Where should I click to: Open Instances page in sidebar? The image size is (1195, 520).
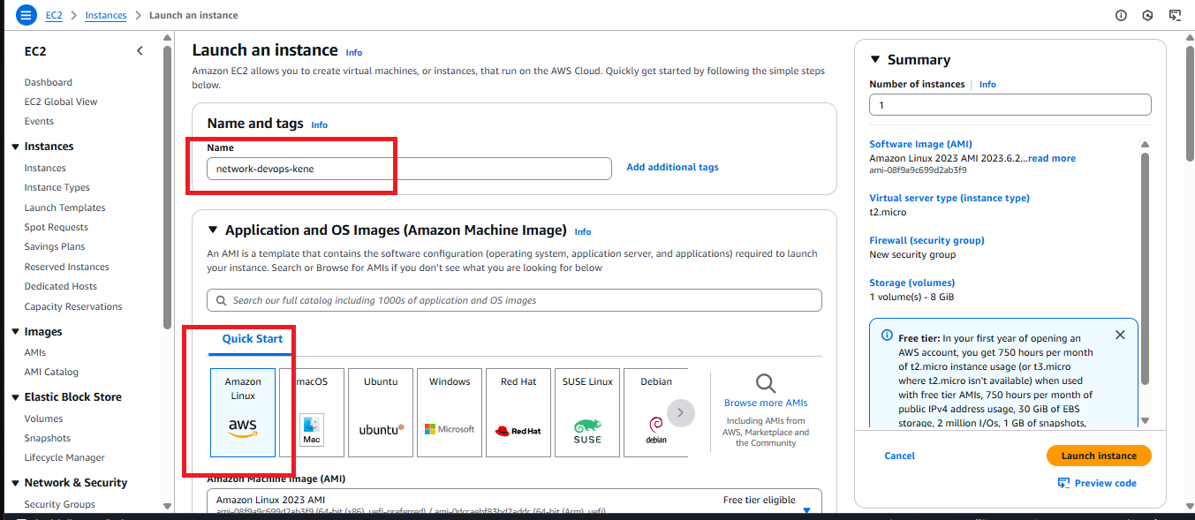click(45, 168)
